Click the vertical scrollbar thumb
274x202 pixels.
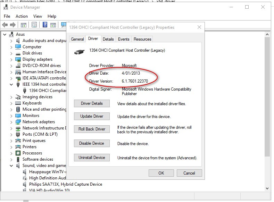point(267,97)
